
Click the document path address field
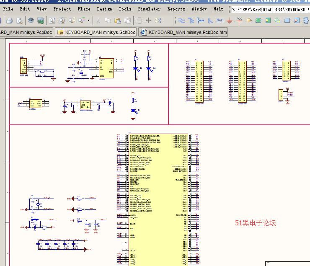click(270, 10)
